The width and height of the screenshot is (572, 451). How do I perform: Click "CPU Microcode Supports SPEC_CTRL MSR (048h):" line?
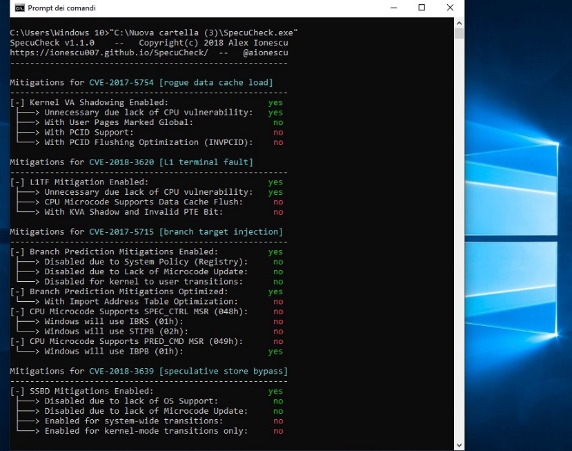pos(147,311)
